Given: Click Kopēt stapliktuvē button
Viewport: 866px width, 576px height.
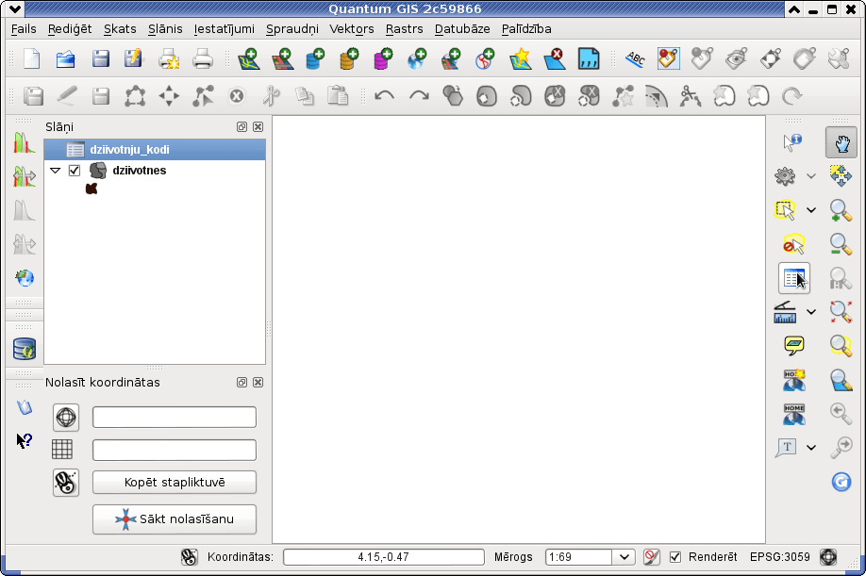Looking at the screenshot, I should pyautogui.click(x=175, y=483).
